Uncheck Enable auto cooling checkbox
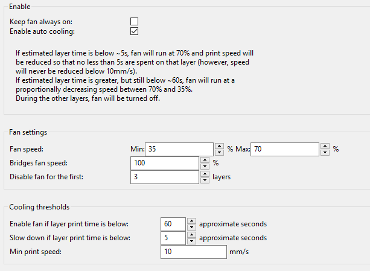Screen dimensions: 370x271 [134, 31]
